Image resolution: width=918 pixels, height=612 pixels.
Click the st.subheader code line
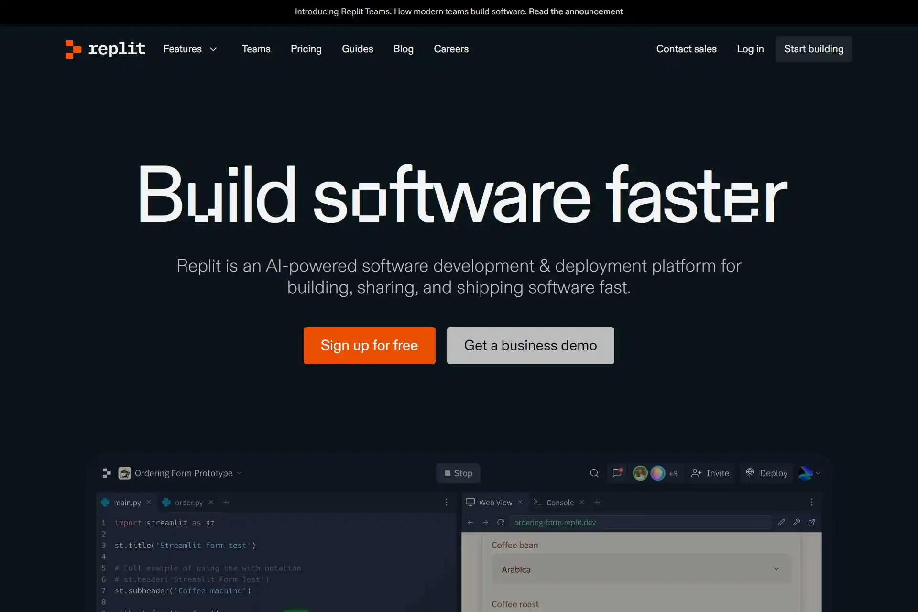coord(183,590)
